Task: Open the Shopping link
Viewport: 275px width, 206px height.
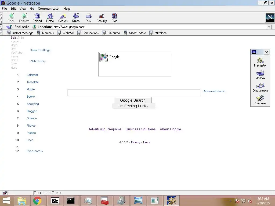Action: [x=32, y=104]
